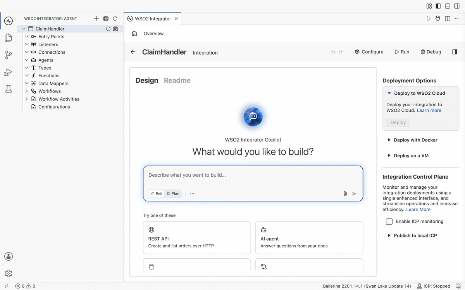465x290 pixels.
Task: Select Configurations in the tree
Action: (x=54, y=107)
